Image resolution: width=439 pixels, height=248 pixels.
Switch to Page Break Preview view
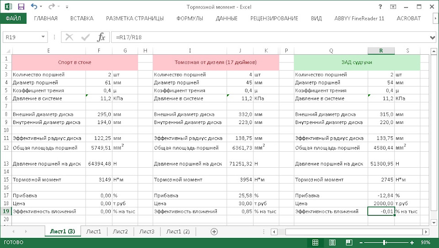[344, 243]
